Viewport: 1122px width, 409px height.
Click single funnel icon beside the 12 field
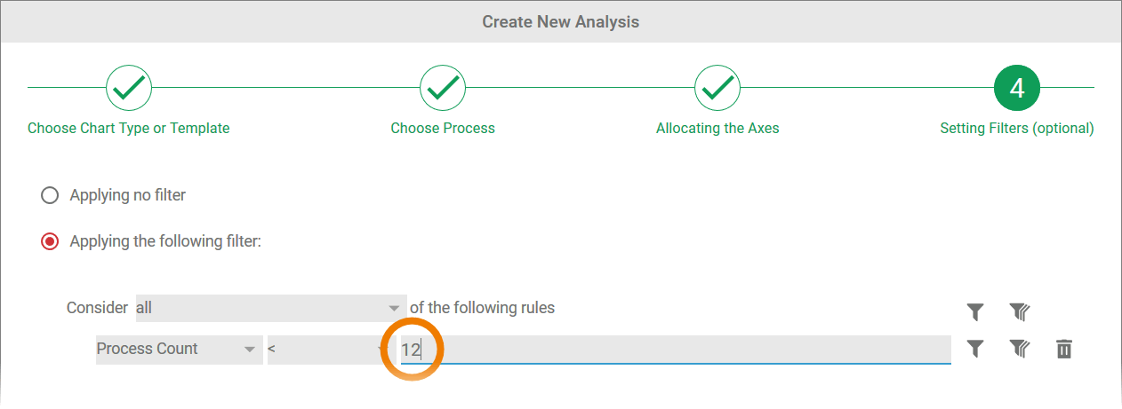(975, 349)
